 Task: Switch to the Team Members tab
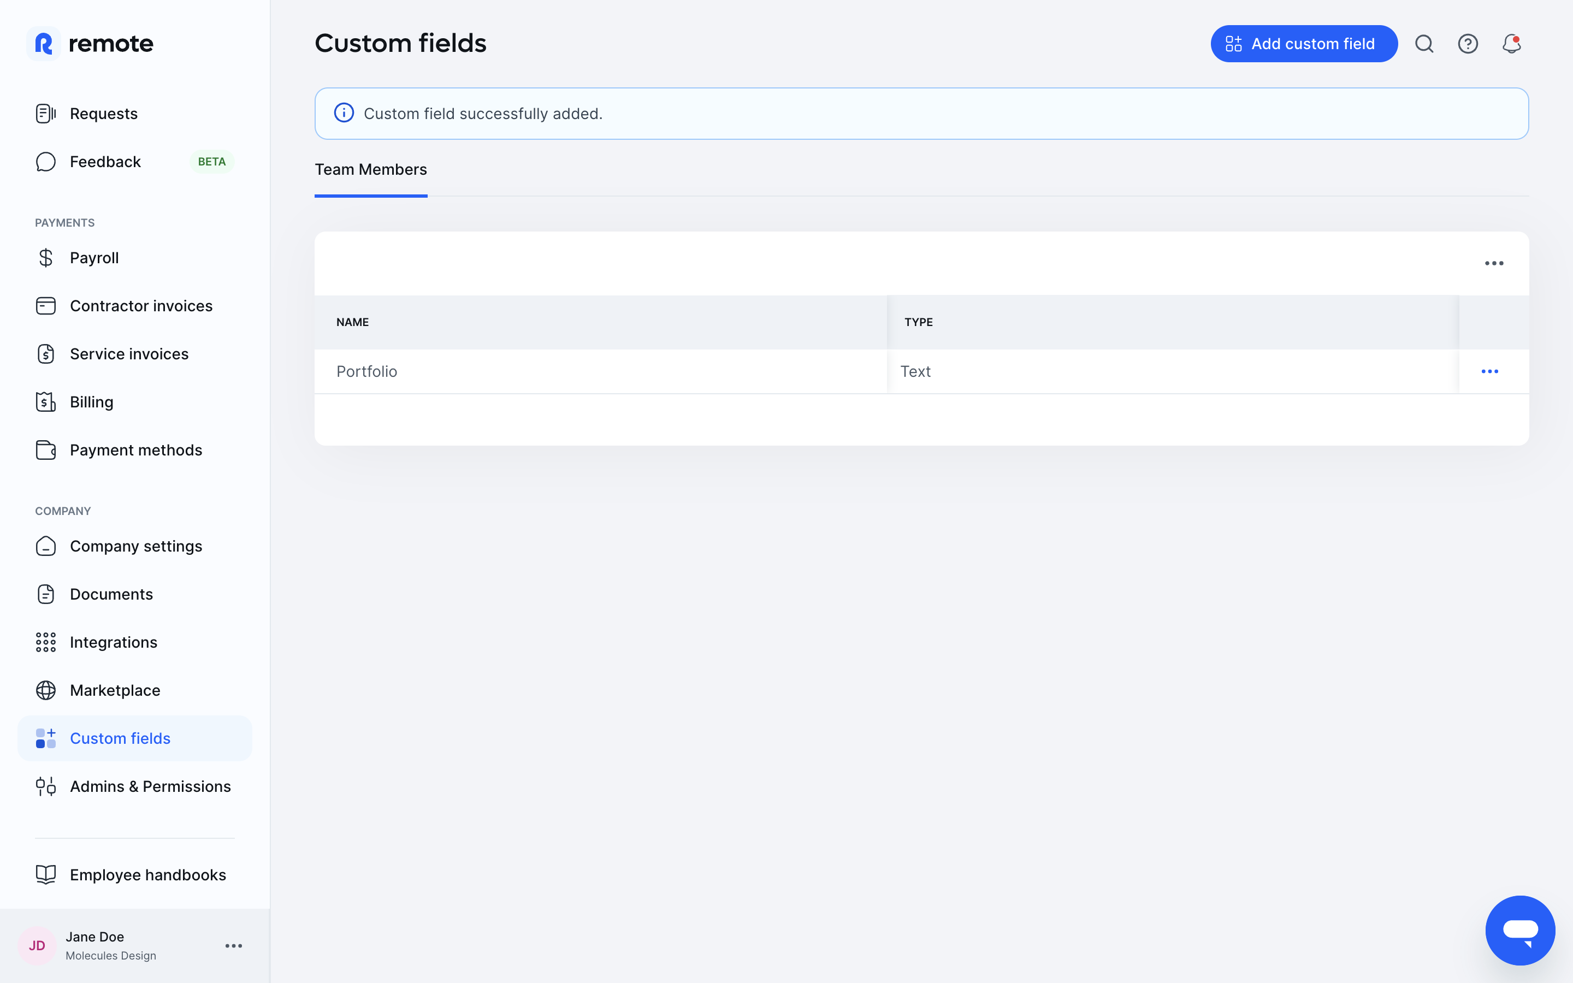click(x=370, y=170)
